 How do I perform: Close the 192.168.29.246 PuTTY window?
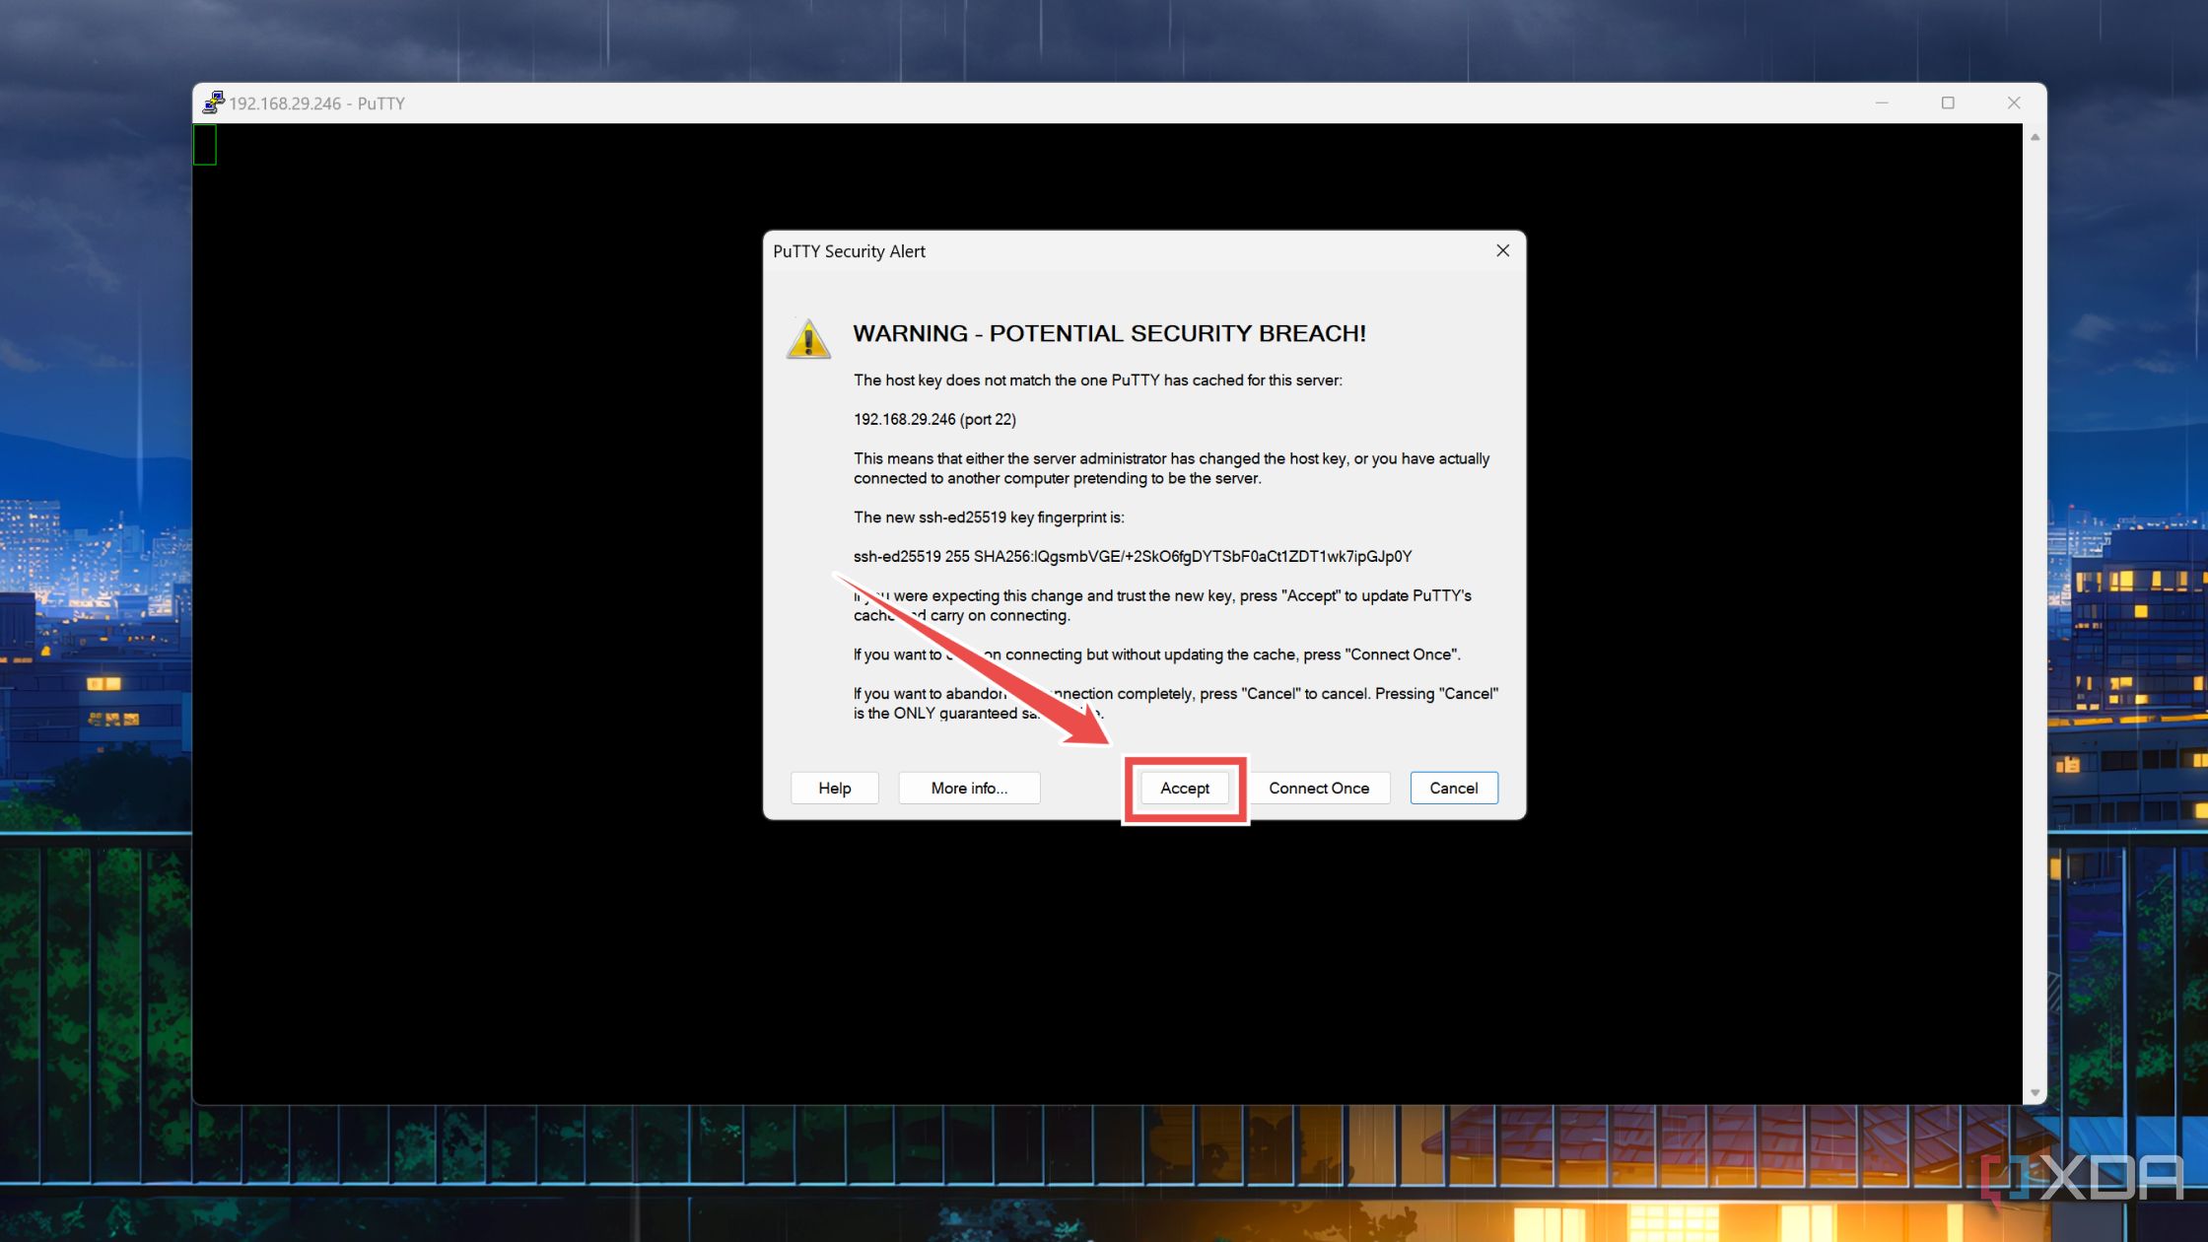click(2014, 103)
